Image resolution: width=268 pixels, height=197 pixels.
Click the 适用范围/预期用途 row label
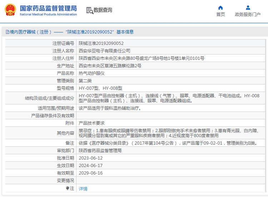tap(56, 108)
